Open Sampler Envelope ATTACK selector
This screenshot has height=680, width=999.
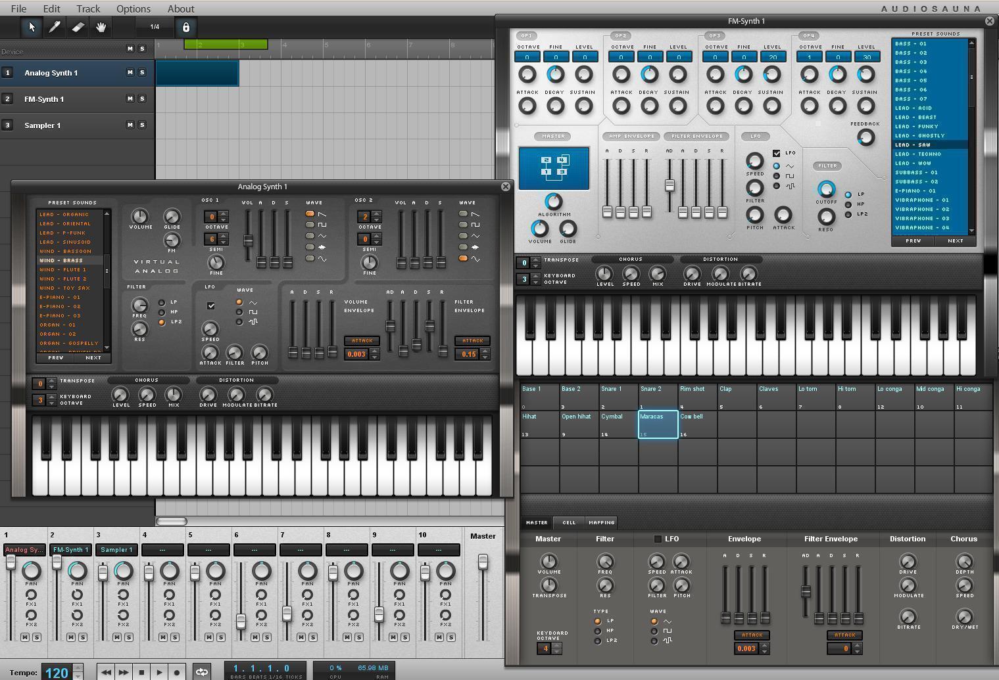tap(752, 635)
